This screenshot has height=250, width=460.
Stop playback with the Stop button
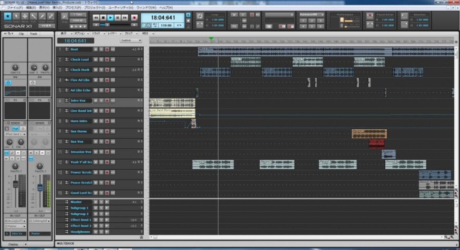103,18
